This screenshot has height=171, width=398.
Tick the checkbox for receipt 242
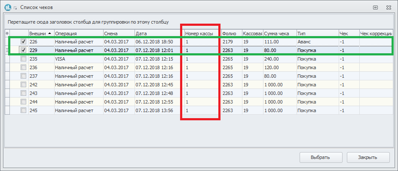coord(23,85)
